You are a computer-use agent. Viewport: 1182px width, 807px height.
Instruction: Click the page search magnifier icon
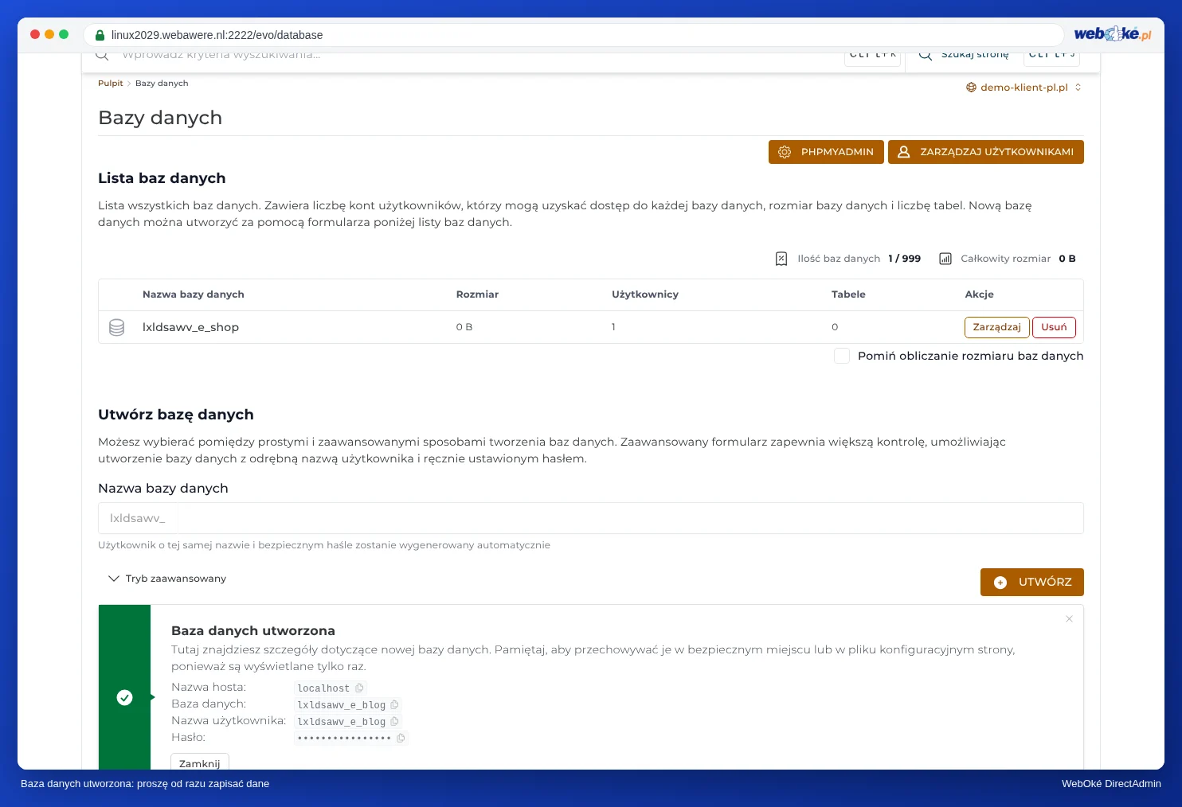pos(926,55)
